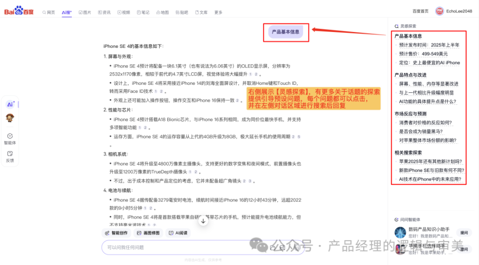Click the 4. 电池与续航 section heading
Screen dimensions: 479x265
[118, 191]
